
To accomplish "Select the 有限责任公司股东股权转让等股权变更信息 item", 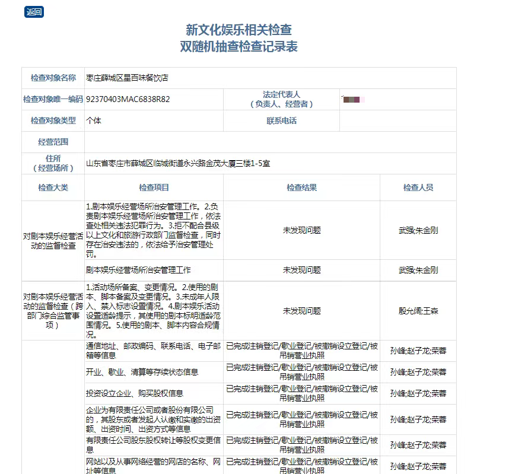I will [153, 440].
